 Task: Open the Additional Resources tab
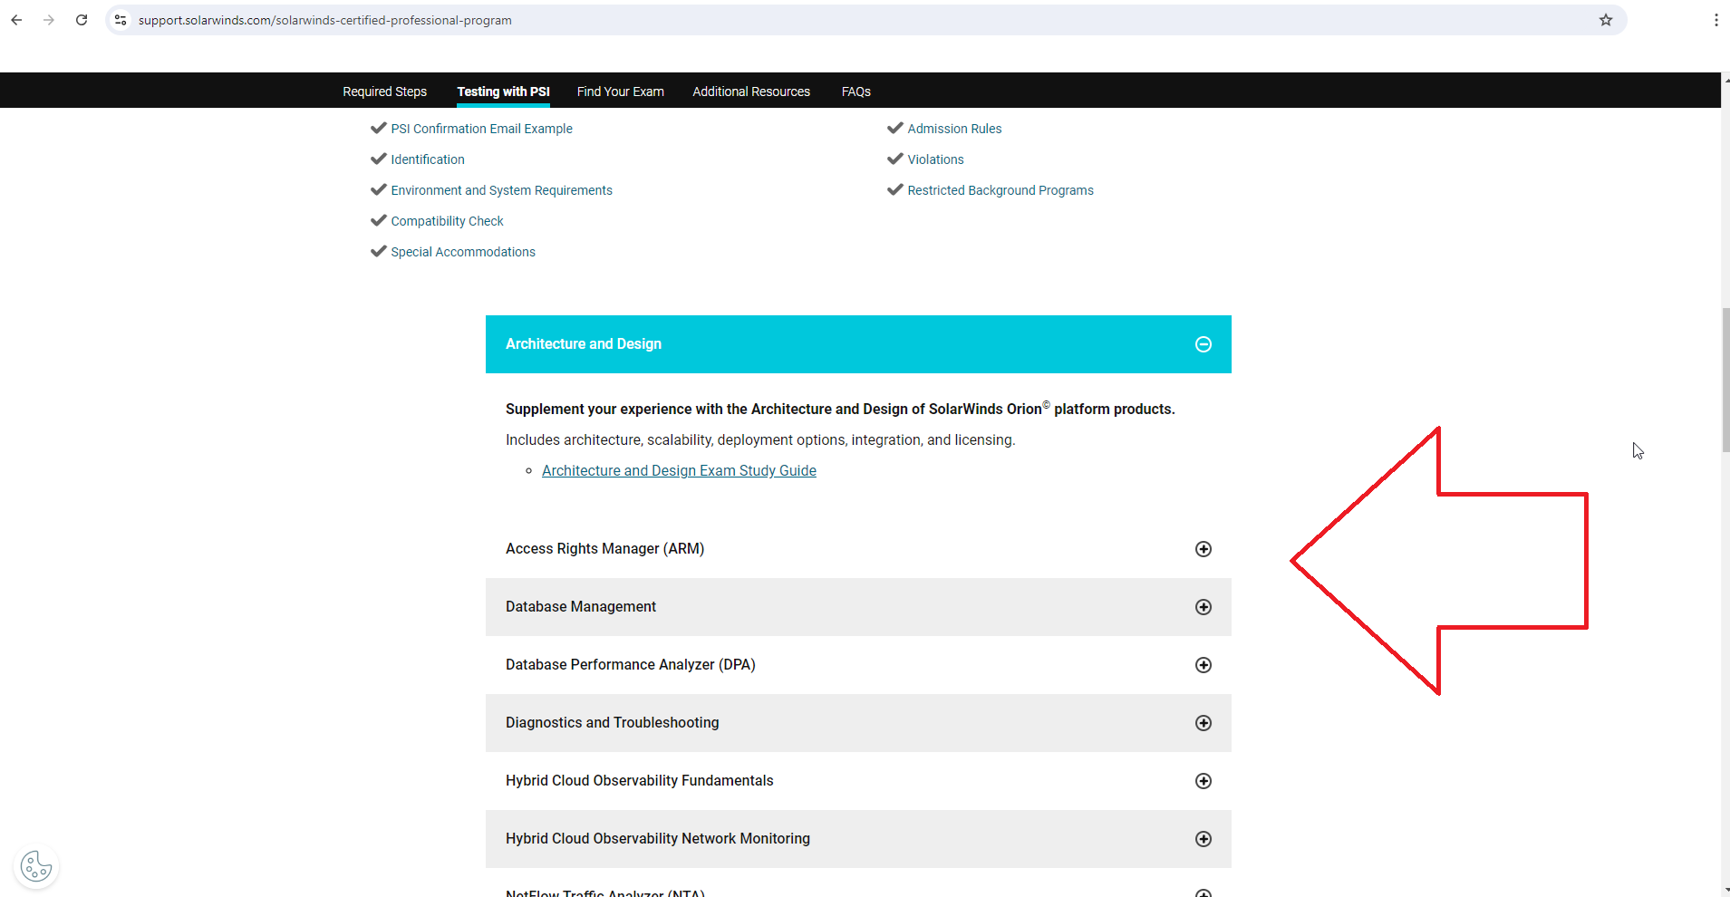(x=751, y=92)
